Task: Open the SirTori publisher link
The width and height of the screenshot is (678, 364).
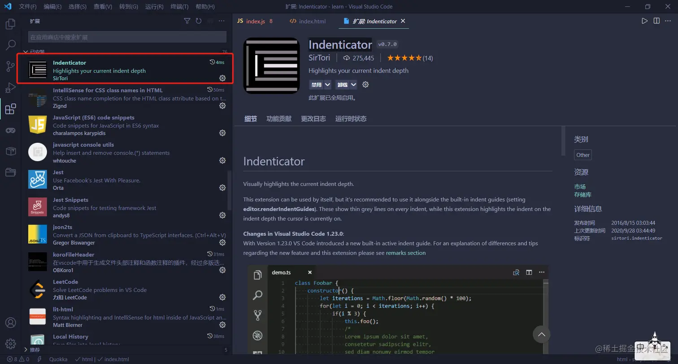Action: click(x=319, y=58)
